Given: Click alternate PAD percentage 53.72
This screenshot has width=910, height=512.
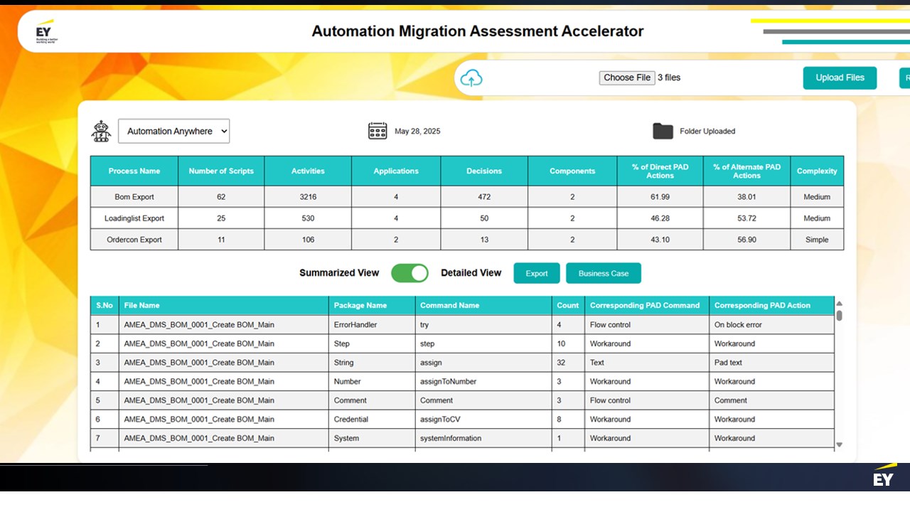Looking at the screenshot, I should tap(746, 218).
